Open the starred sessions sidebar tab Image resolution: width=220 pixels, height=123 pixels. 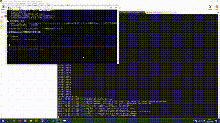pyautogui.click(x=2, y=17)
